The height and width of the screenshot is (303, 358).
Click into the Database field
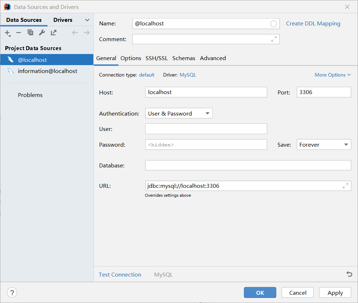[x=248, y=165]
